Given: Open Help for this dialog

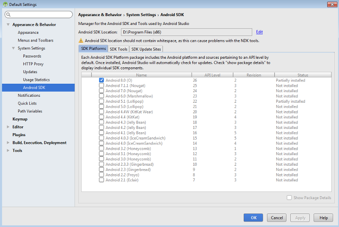Looking at the screenshot, I should click(323, 218).
